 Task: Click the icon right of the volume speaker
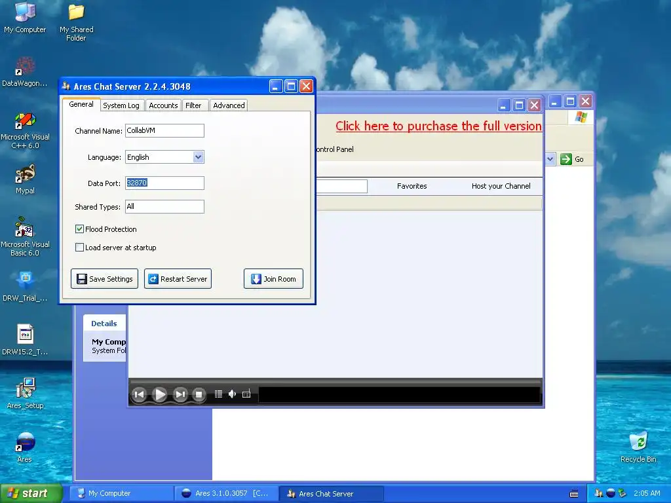(246, 394)
